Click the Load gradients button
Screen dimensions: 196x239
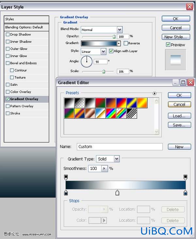[179, 116]
